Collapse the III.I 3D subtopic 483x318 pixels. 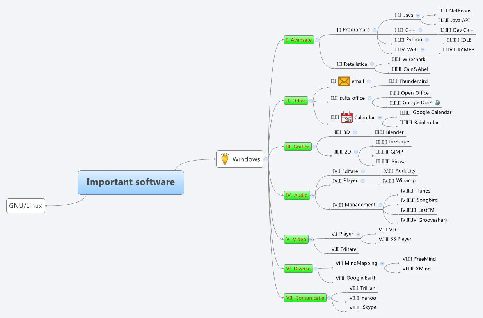point(355,132)
